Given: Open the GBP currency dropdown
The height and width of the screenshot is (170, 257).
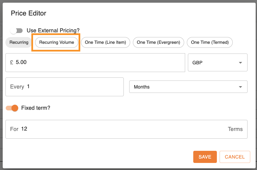Looking at the screenshot, I should [217, 63].
